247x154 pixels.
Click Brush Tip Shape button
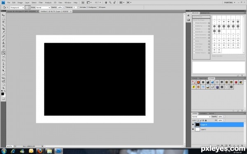[201, 20]
